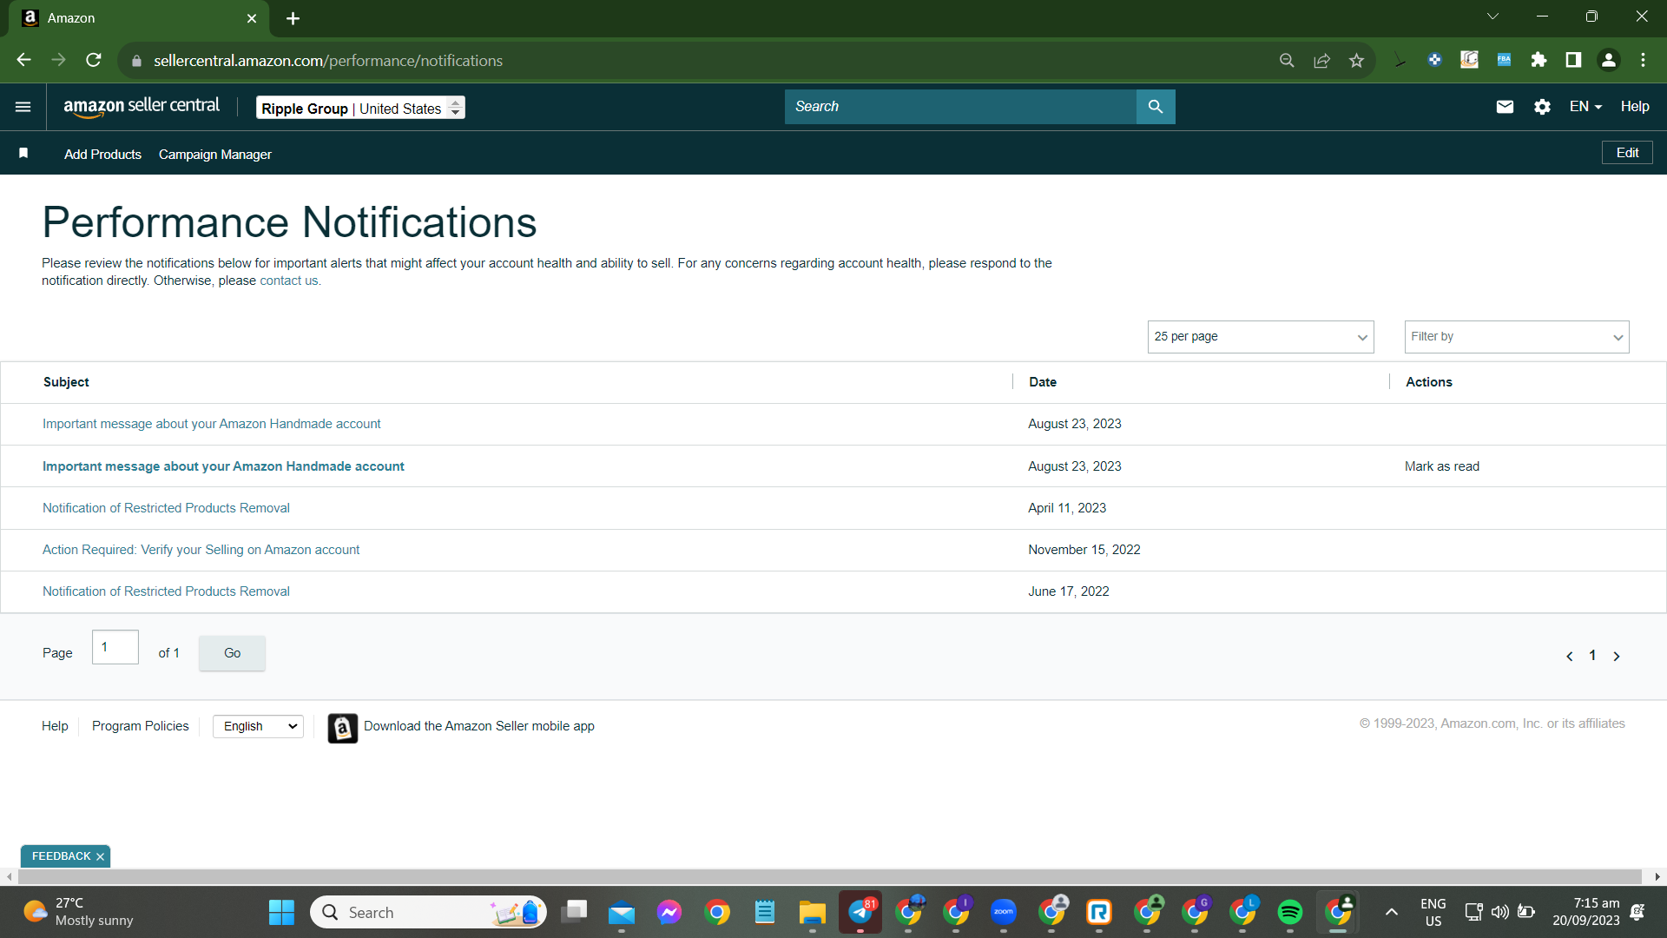Screen dimensions: 1667x938
Task: Click the Date column header
Action: coord(1043,382)
